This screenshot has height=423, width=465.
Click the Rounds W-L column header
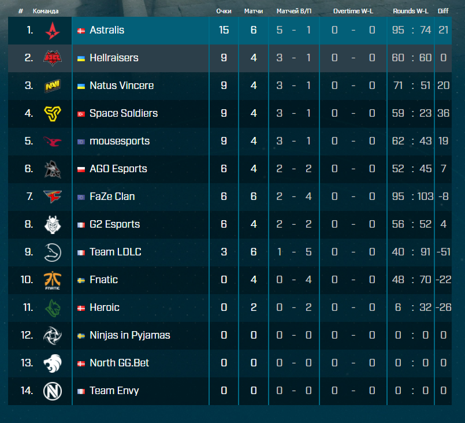[x=411, y=12]
